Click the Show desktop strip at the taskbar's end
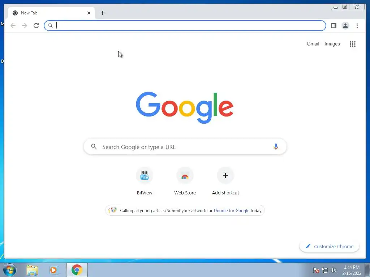This screenshot has height=277, width=370. 367,270
